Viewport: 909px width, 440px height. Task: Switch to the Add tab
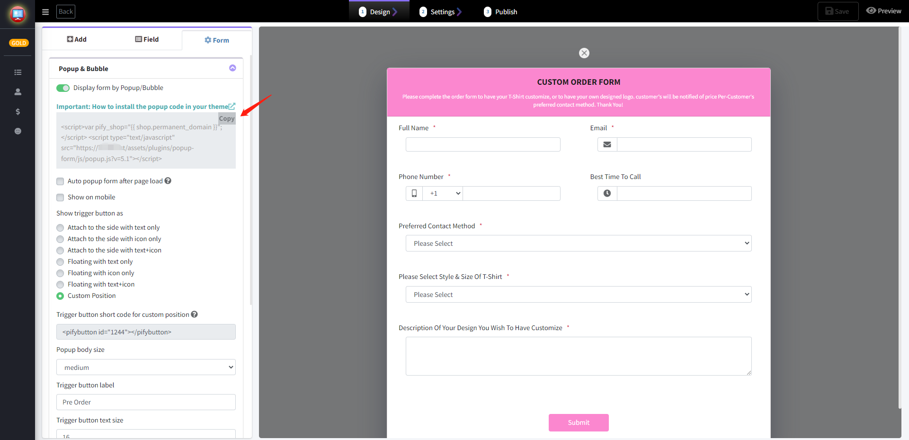point(77,39)
